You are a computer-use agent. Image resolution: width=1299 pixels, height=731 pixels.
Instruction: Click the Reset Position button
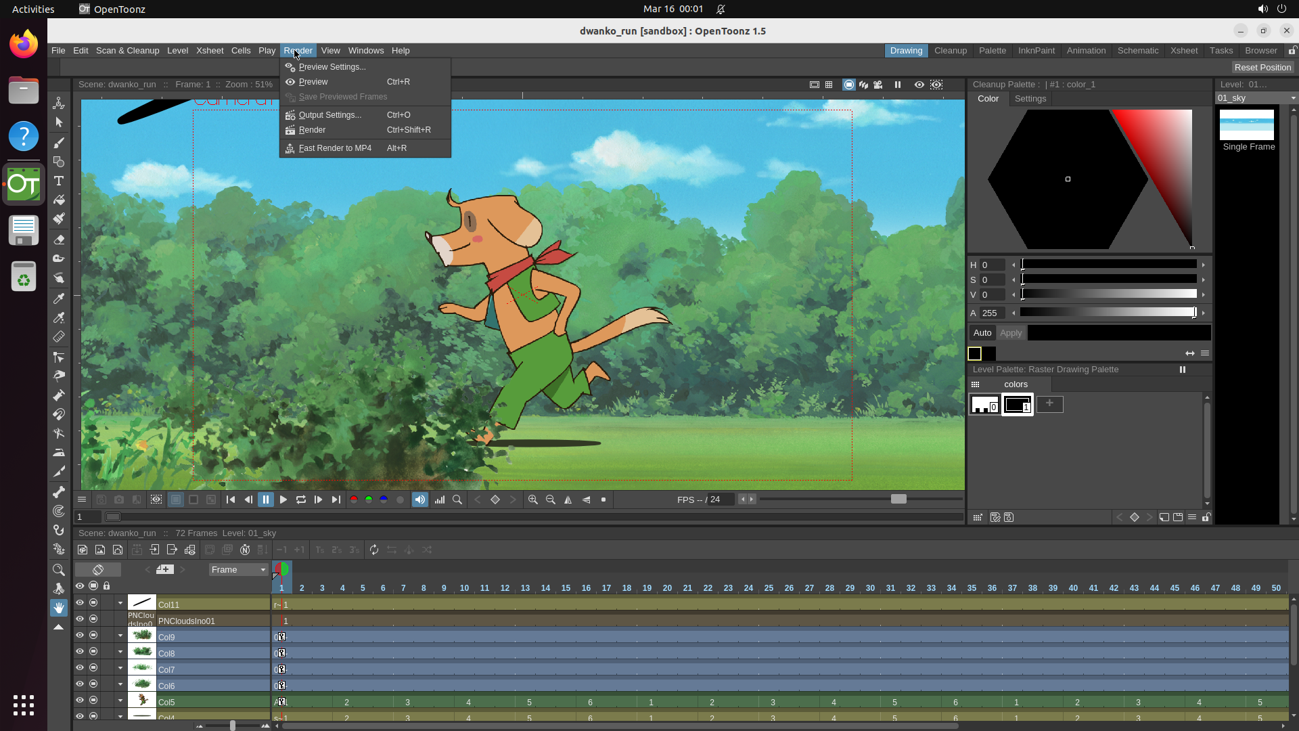[1262, 67]
